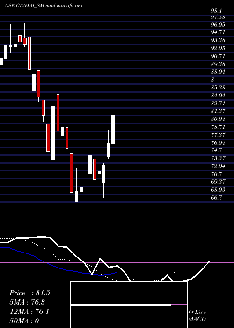234x328 pixels.
Task: Click the '<<Live MACD' label
Action: pyautogui.click(x=197, y=316)
